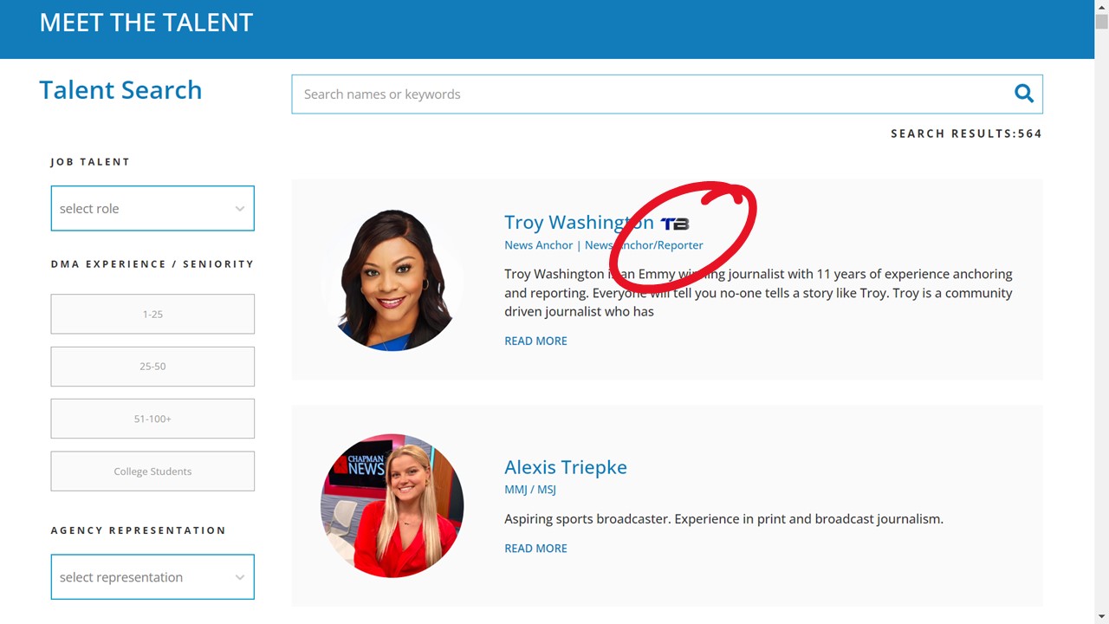Click the TB agency badge icon
Screen dimensions: 1109x624
[674, 224]
